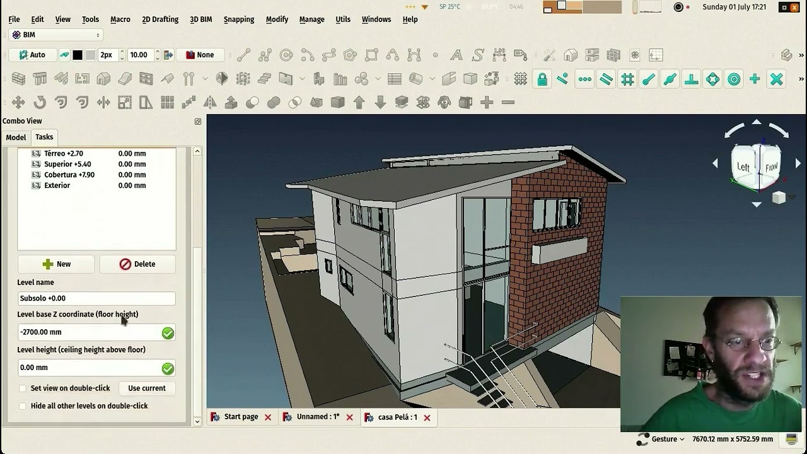Click the Auto working plane button
Viewport: 807px width, 454px height.
coord(32,55)
